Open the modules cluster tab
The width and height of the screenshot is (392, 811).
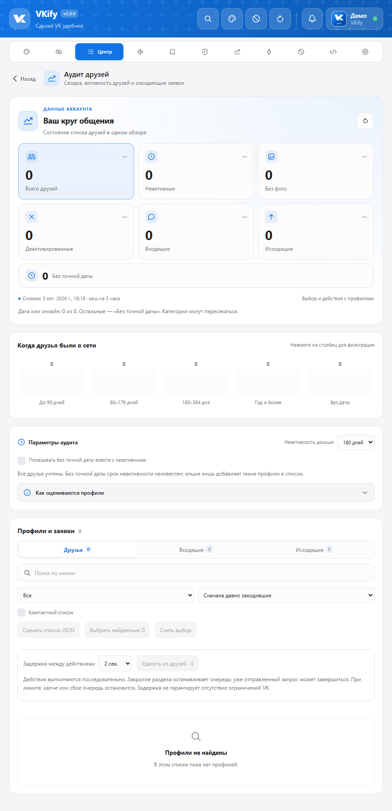click(x=140, y=52)
